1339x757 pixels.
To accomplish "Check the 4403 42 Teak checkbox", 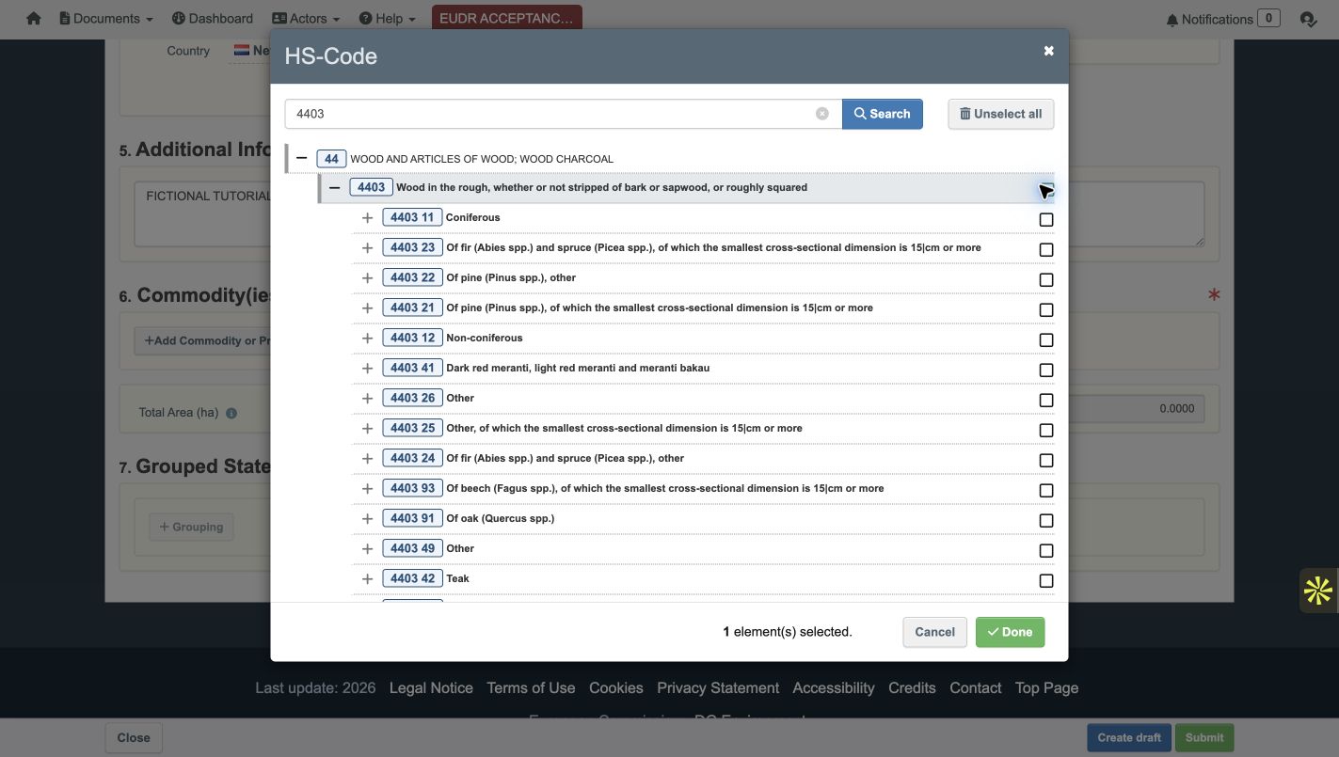I will [x=1045, y=580].
